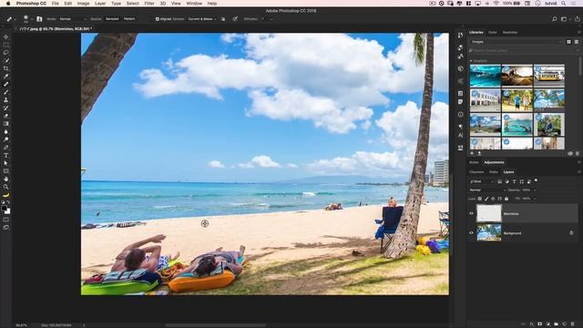583x328 pixels.
Task: Select the Brush tool
Action: pyautogui.click(x=6, y=92)
